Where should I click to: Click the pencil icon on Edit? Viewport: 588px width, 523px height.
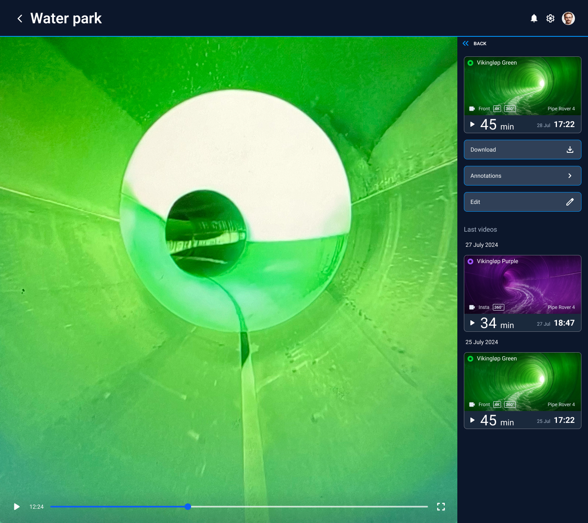pyautogui.click(x=570, y=202)
